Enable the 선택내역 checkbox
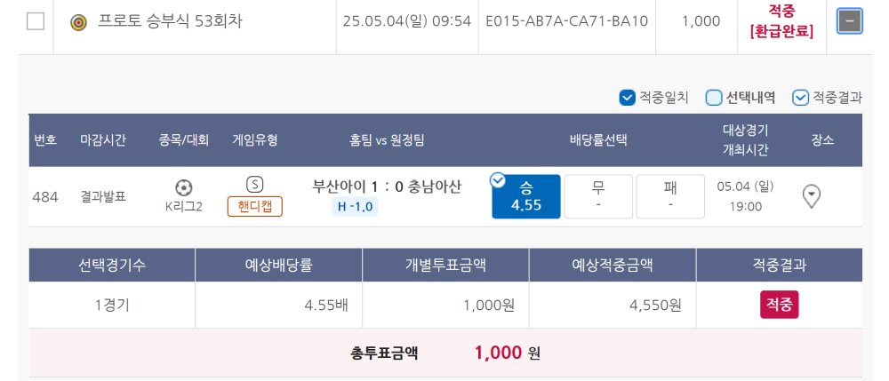The height and width of the screenshot is (381, 889). [x=713, y=98]
